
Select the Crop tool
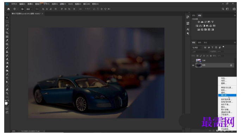click(x=7, y=33)
